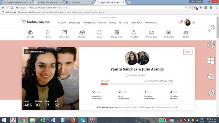Open the bodas.com.mx/web/1516253 wedding web link
The height and width of the screenshot is (123, 219).
click(x=126, y=107)
